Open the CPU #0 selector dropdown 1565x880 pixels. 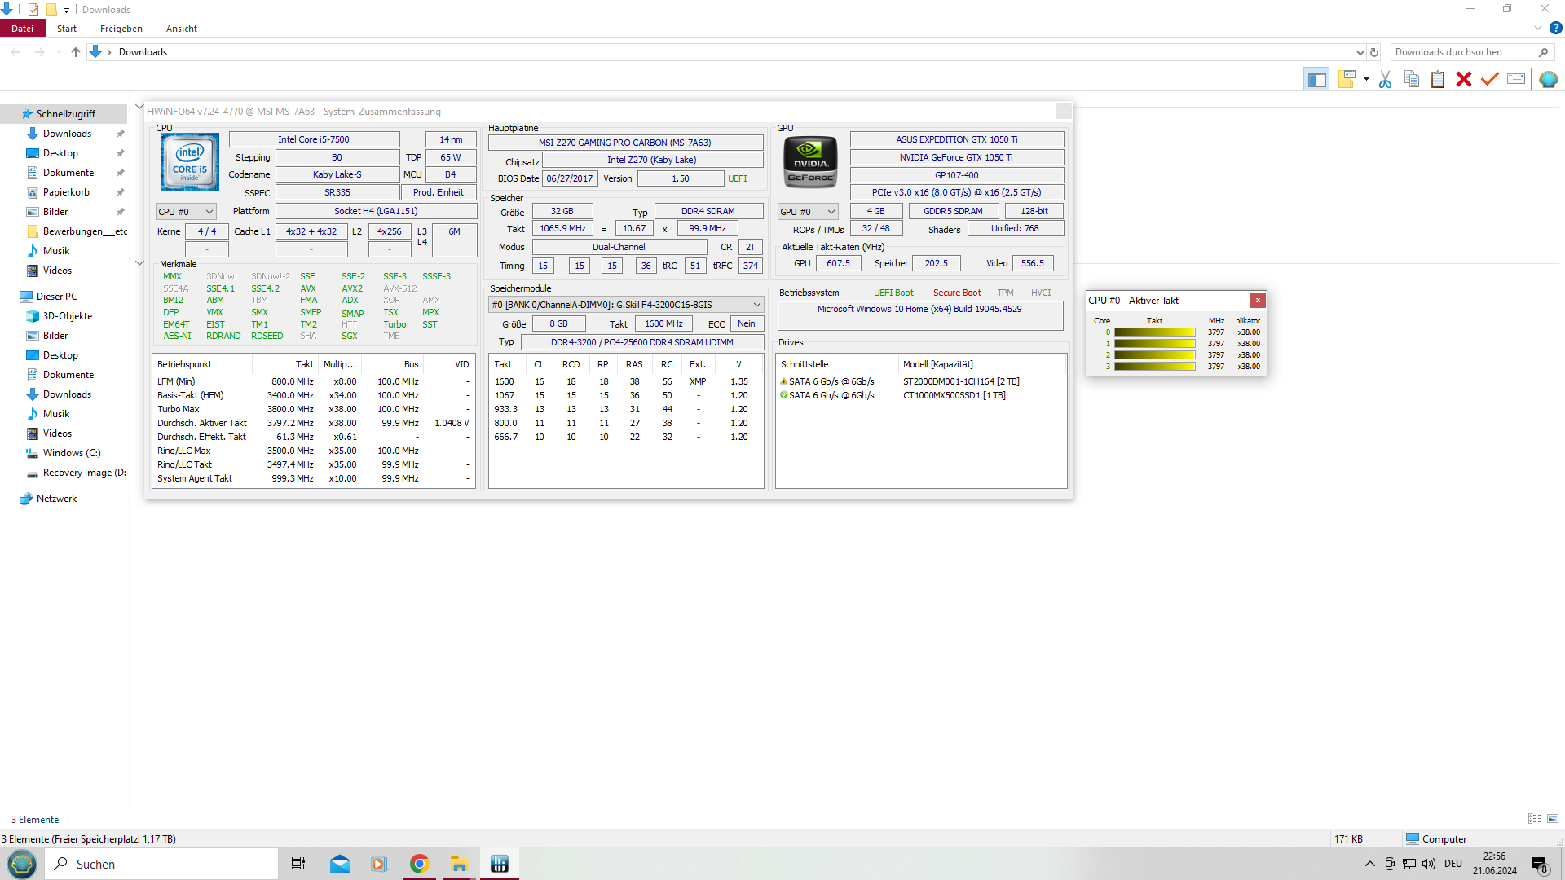pos(186,212)
